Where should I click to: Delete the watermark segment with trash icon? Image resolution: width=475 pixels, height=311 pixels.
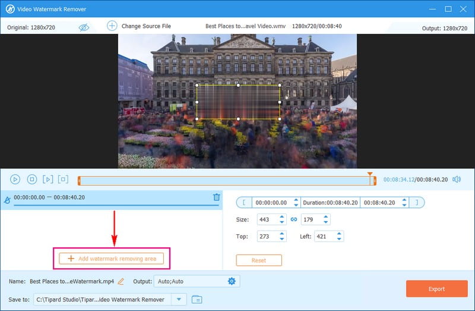(216, 197)
